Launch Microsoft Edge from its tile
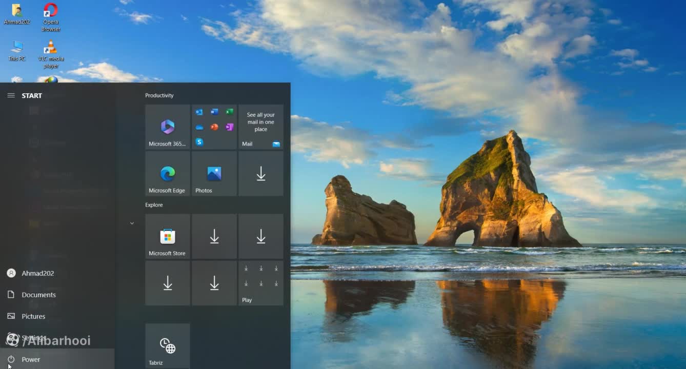This screenshot has width=686, height=369. 168,174
